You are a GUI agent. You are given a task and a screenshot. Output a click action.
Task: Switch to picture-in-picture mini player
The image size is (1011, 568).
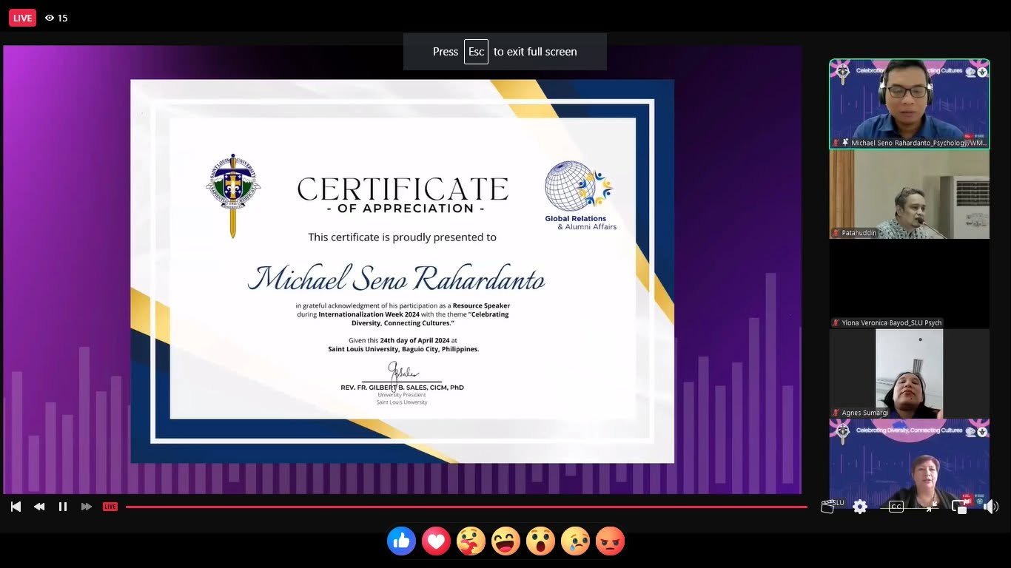coord(959,507)
